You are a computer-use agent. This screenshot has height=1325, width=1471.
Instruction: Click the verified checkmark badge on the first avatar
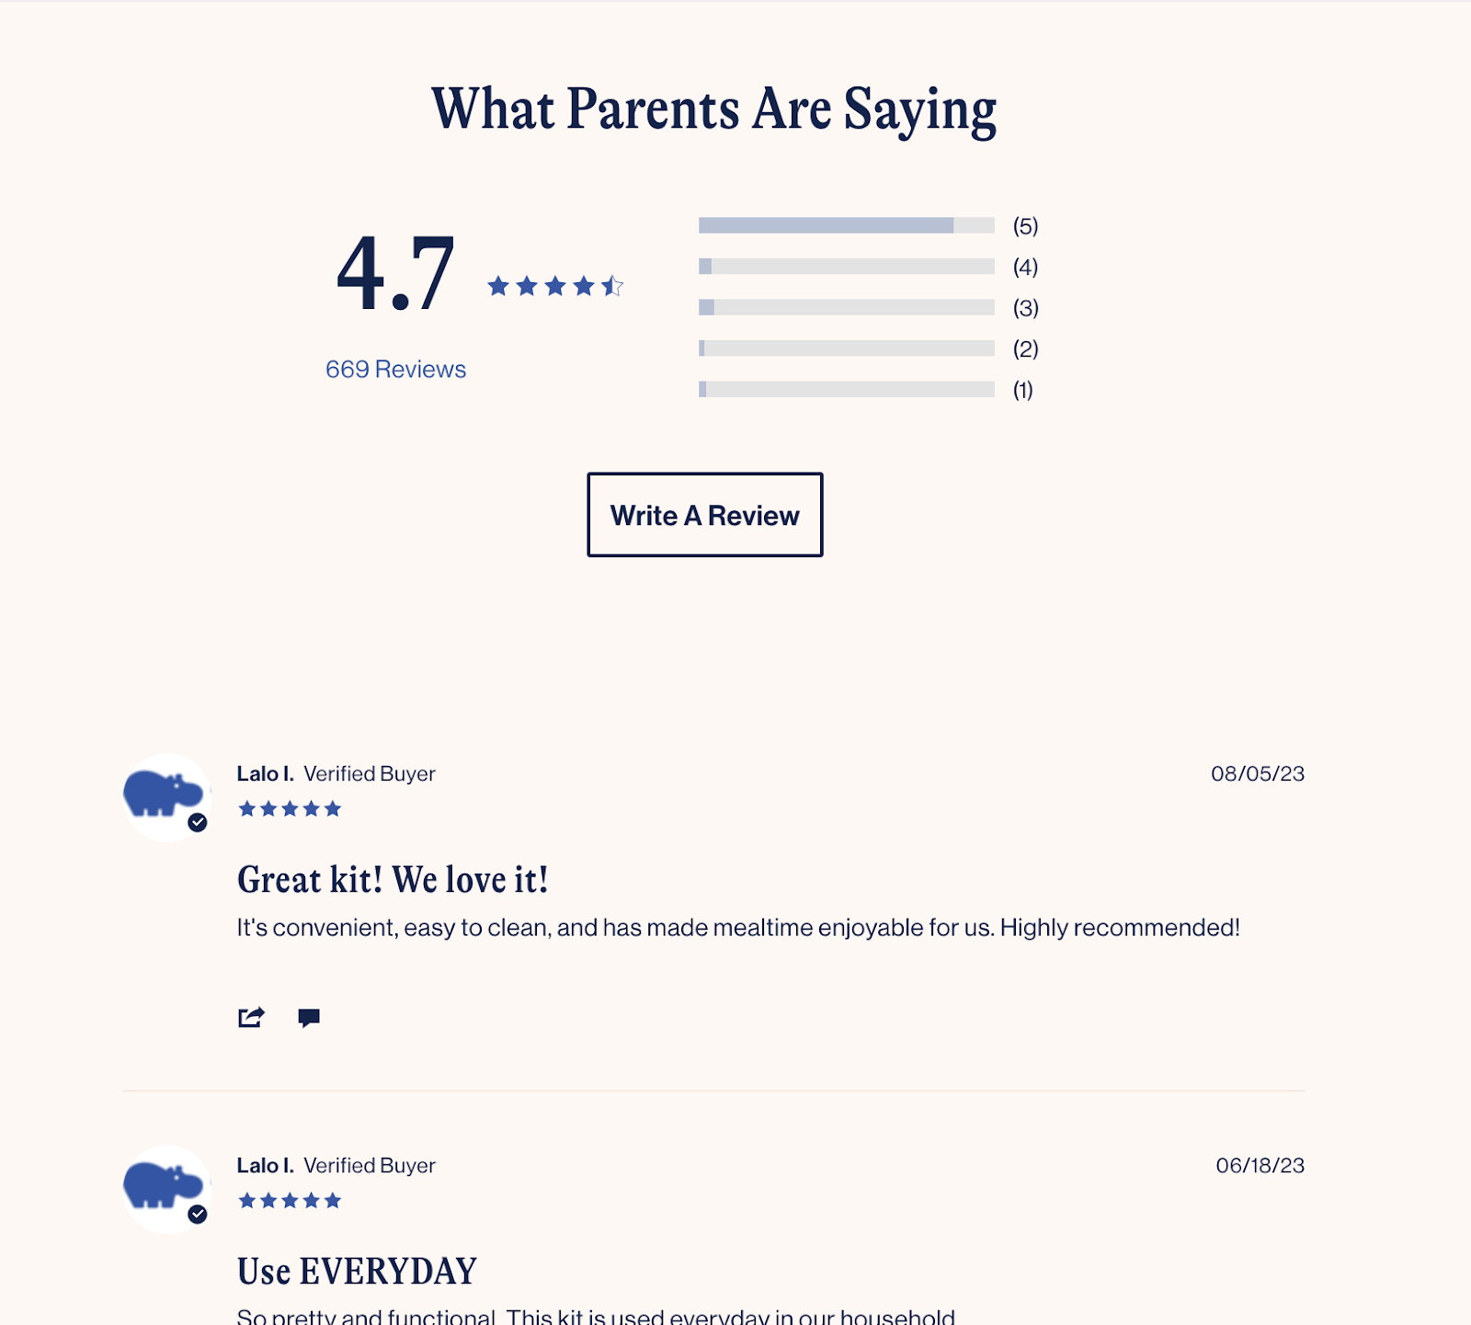click(x=198, y=823)
